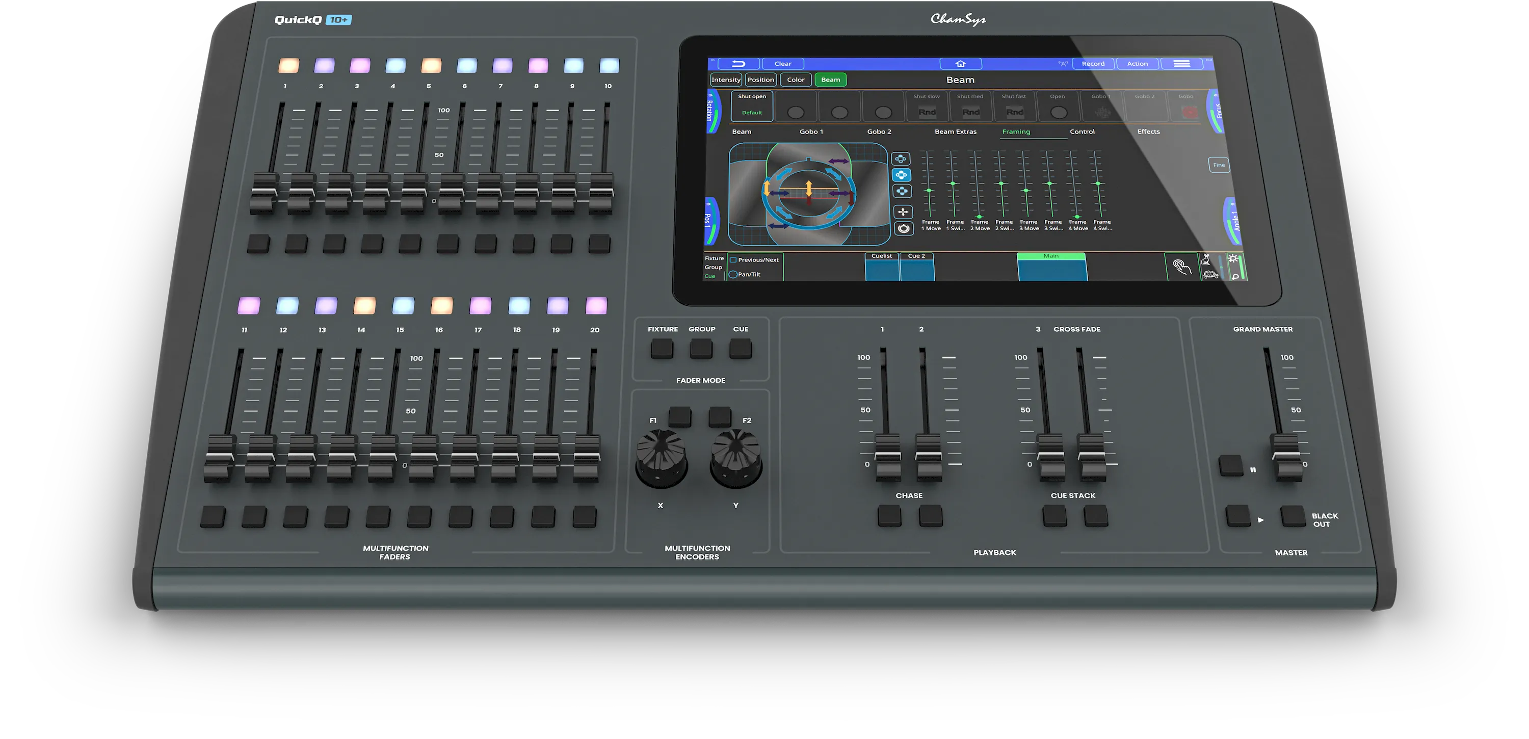
Task: Tap the Clear button
Action: [x=782, y=64]
